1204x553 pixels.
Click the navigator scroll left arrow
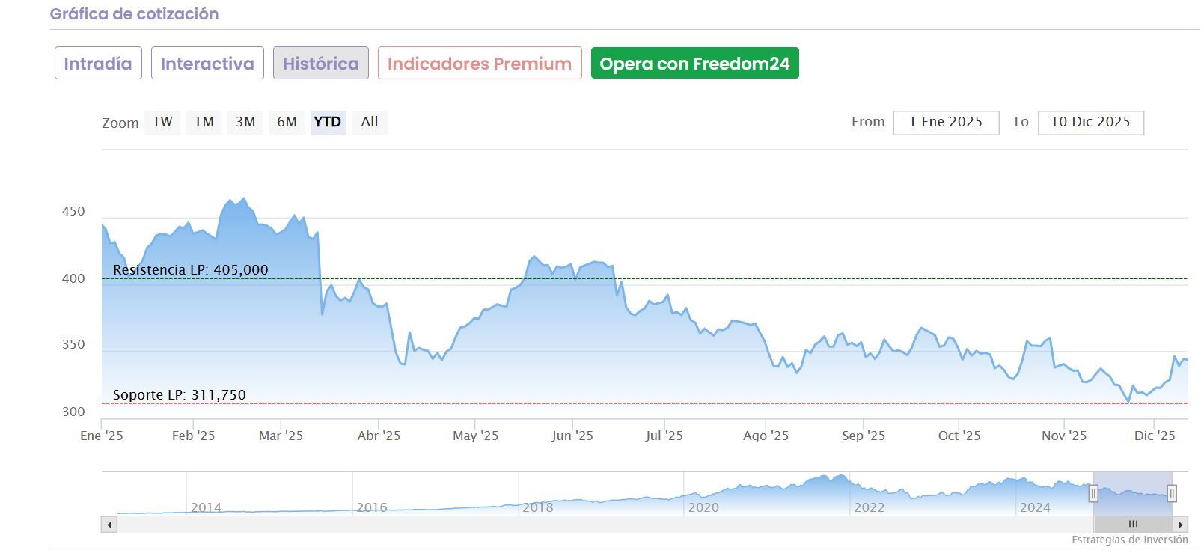(x=109, y=525)
